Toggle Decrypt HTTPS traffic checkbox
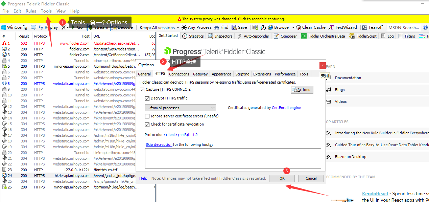 (x=147, y=98)
